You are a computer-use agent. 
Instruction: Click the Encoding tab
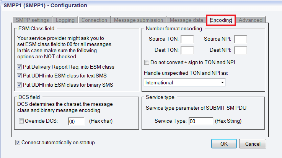point(221,20)
